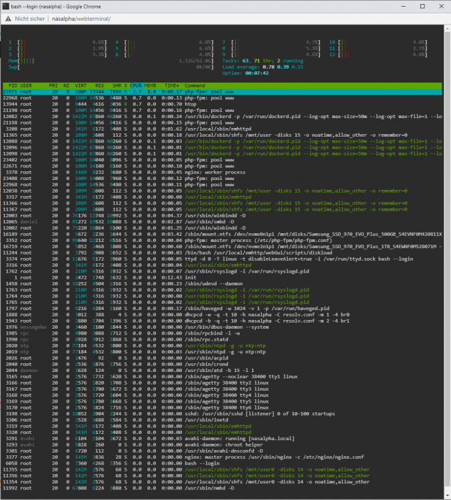Click the Load average readout
The image size is (451, 500).
pyautogui.click(x=262, y=67)
